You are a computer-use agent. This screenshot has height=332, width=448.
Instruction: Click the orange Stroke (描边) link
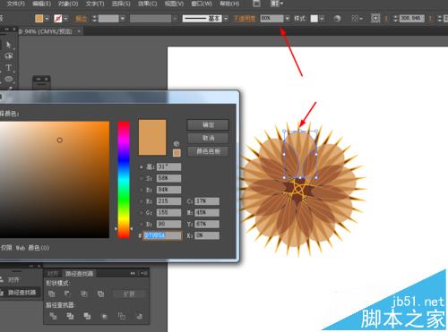coord(81,19)
